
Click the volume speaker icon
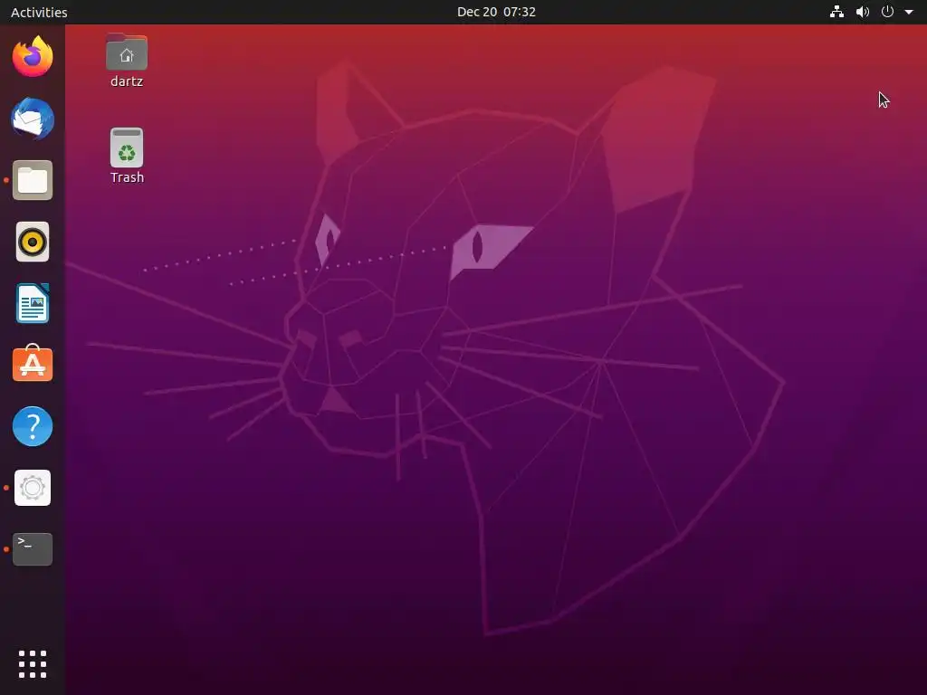coord(863,12)
